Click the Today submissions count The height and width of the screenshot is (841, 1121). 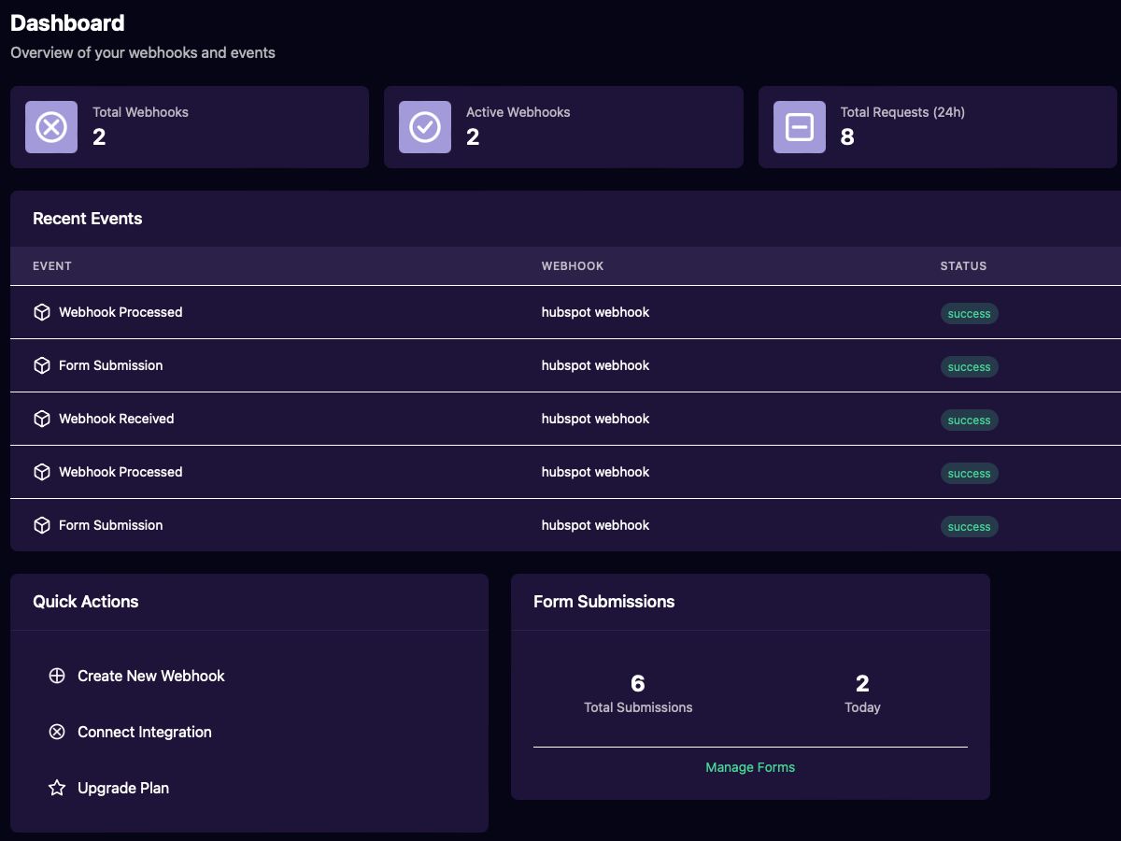862,684
